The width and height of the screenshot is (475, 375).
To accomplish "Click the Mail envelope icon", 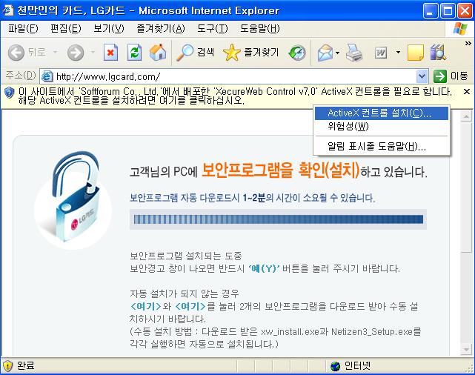I will click(324, 53).
